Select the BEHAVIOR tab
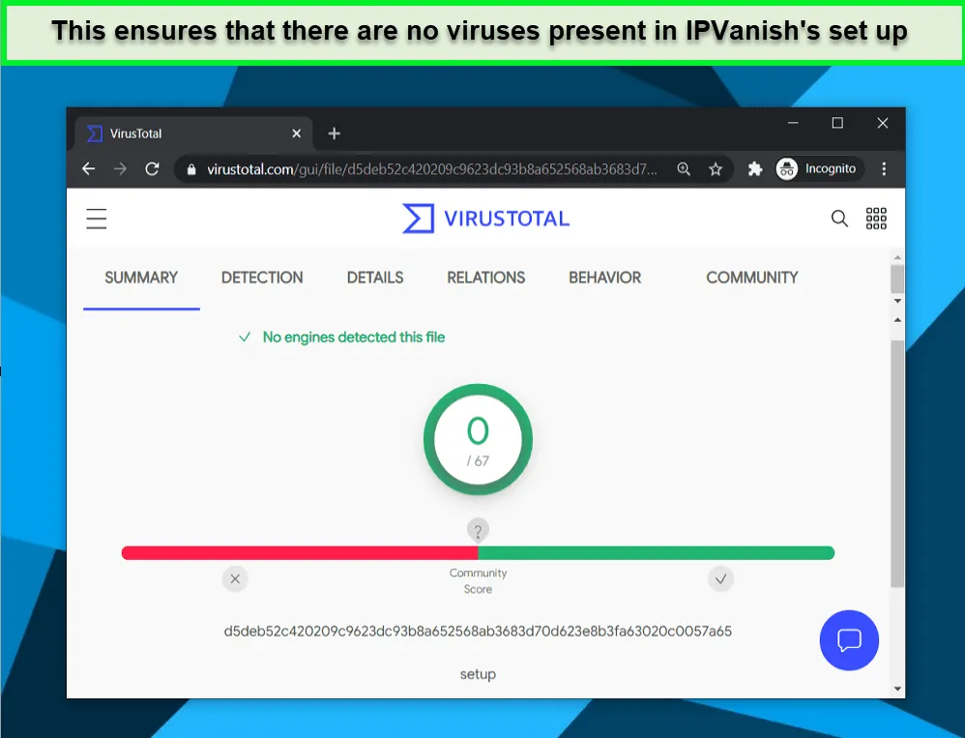Screen dimensions: 965x738 [605, 278]
